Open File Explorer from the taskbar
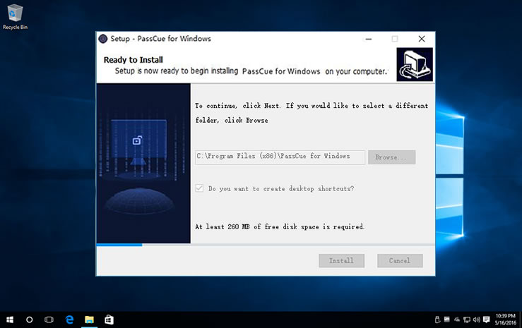 click(89, 320)
